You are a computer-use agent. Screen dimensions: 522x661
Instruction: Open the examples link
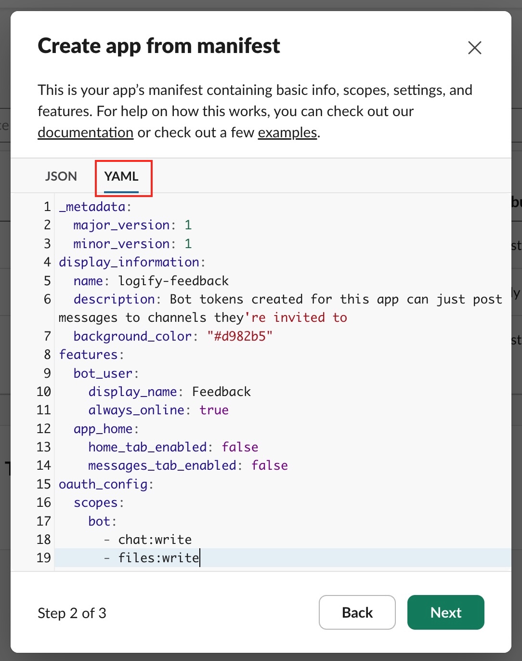[287, 132]
